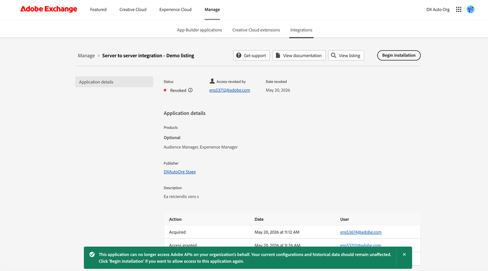This screenshot has height=271, width=488.
Task: Click the May 20, 2026 at 11:12 AM cell
Action: 277,232
